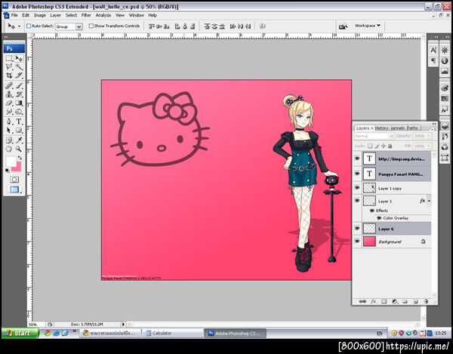
Task: Switch to the History tab
Action: pyautogui.click(x=381, y=128)
